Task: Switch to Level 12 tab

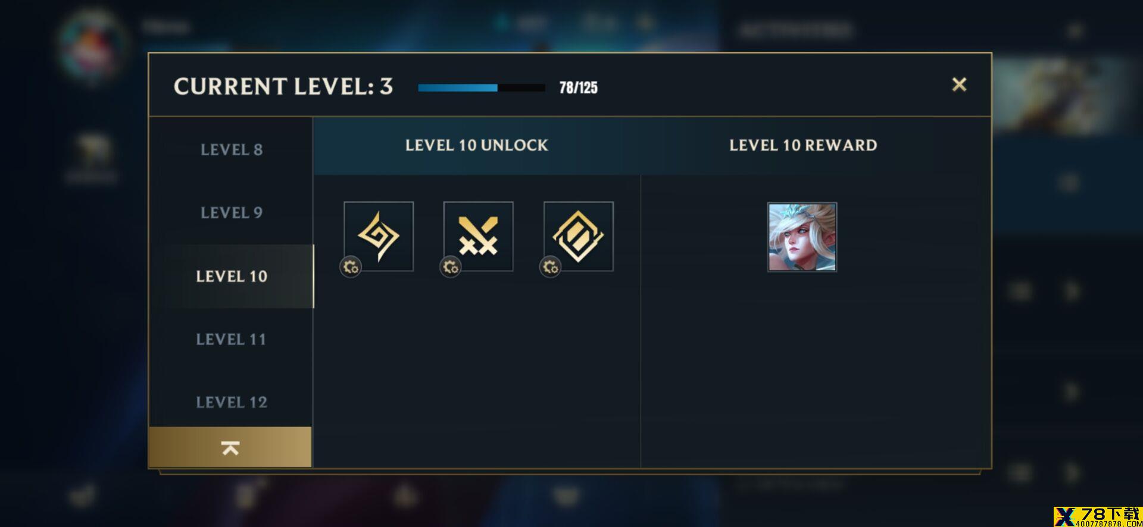Action: tap(231, 402)
